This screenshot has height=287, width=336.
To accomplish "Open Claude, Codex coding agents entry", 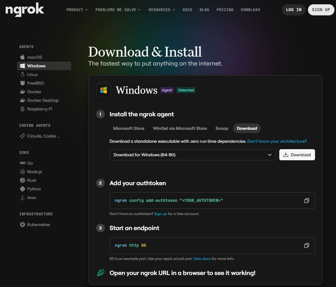I will pyautogui.click(x=44, y=136).
